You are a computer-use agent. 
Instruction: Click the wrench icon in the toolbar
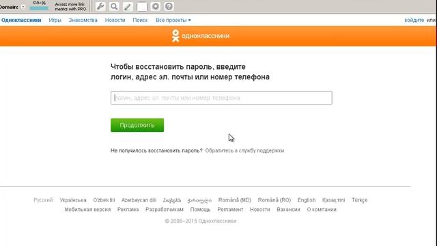coord(100,6)
